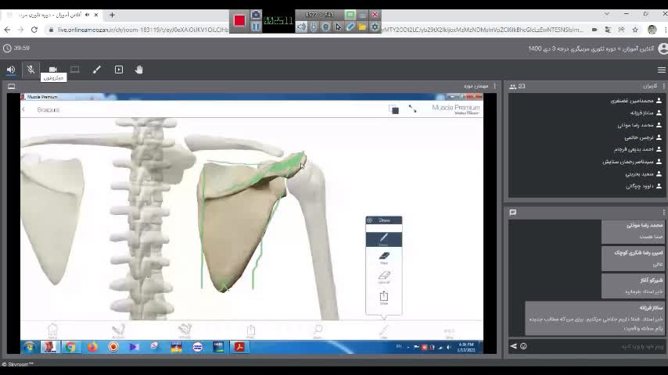
Task: Reload the browser page
Action: [x=34, y=30]
